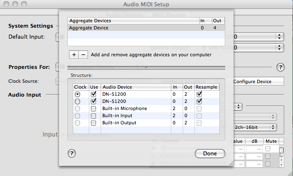The image size is (293, 176).
Task: Click the split view divider handle
Action: pos(146,68)
